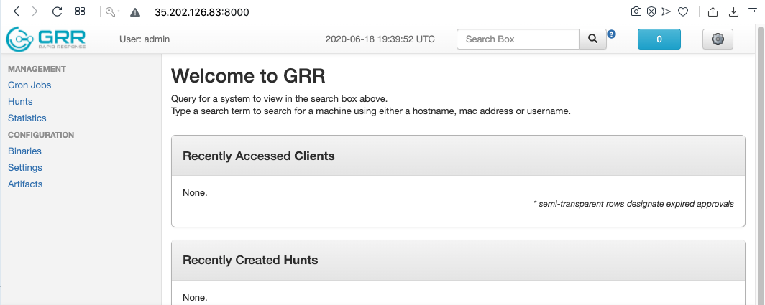Open Settings in the sidebar
The height and width of the screenshot is (305, 765).
tap(25, 168)
